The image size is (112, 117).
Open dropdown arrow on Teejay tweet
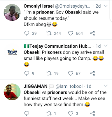click(x=106, y=46)
